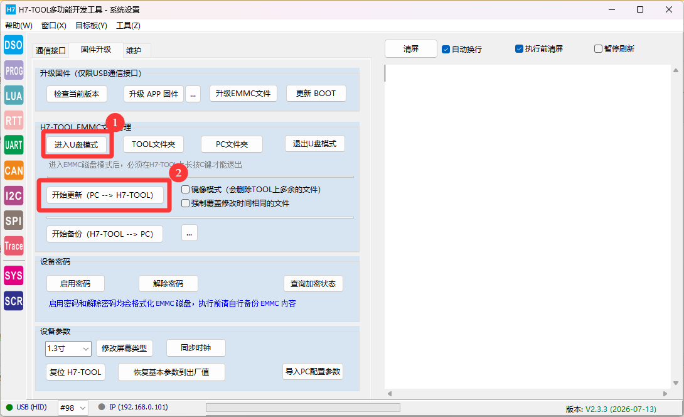Image resolution: width=684 pixels, height=417 pixels.
Task: Open the CAN bus tool
Action: coord(14,170)
